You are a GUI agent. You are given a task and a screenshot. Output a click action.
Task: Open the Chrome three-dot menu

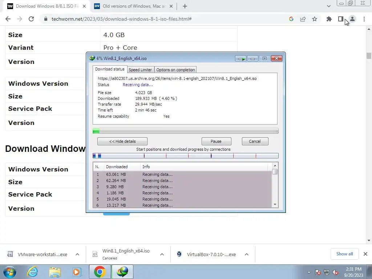point(364,19)
